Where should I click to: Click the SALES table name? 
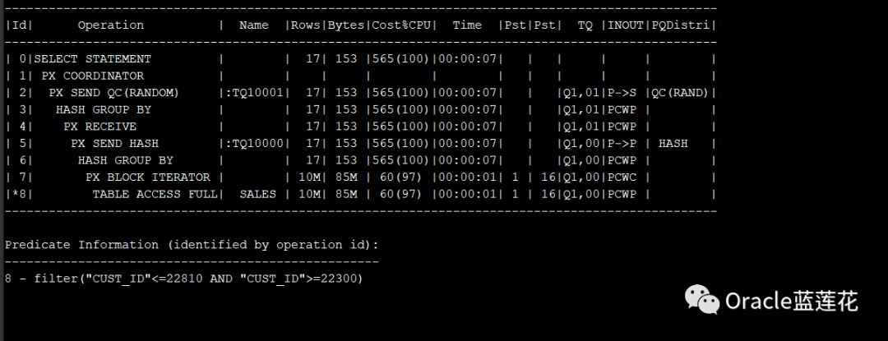coord(257,194)
